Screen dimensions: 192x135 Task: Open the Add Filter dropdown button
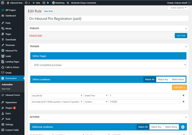(x=179, y=87)
